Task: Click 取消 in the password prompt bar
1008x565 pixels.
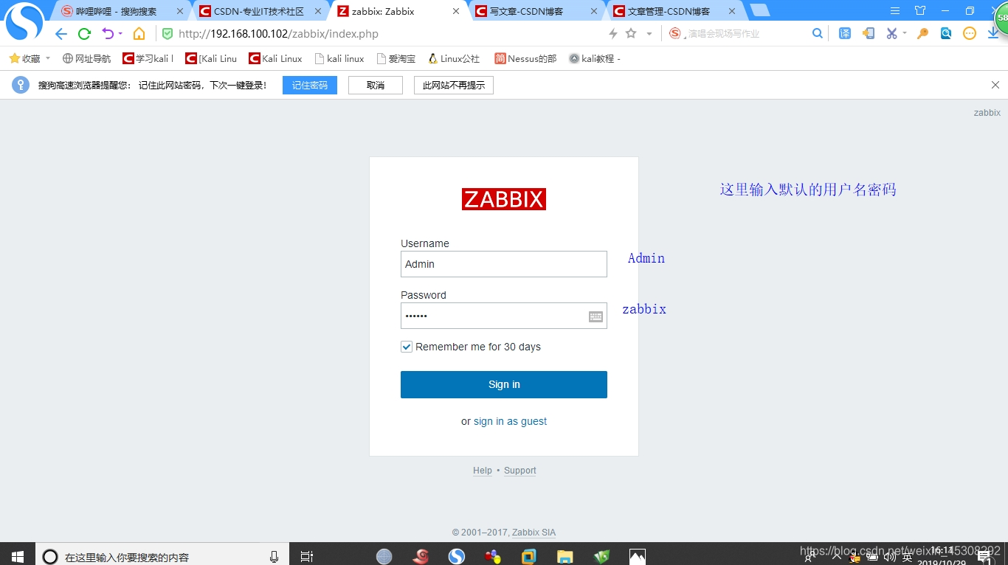Action: coord(376,86)
